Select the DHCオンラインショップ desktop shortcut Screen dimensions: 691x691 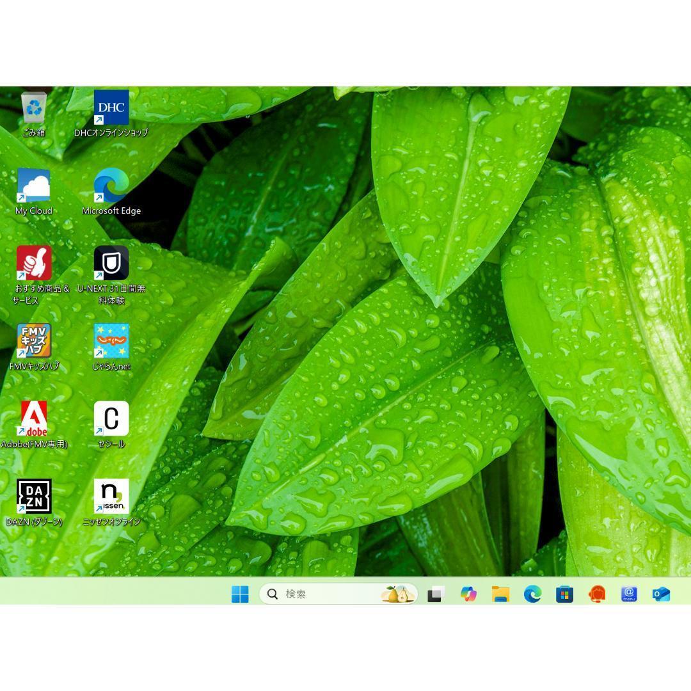111,107
